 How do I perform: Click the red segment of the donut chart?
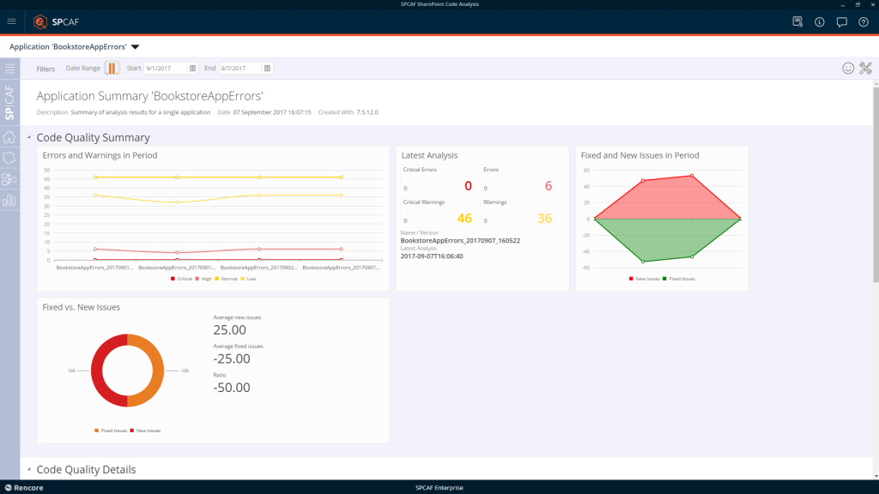point(98,370)
